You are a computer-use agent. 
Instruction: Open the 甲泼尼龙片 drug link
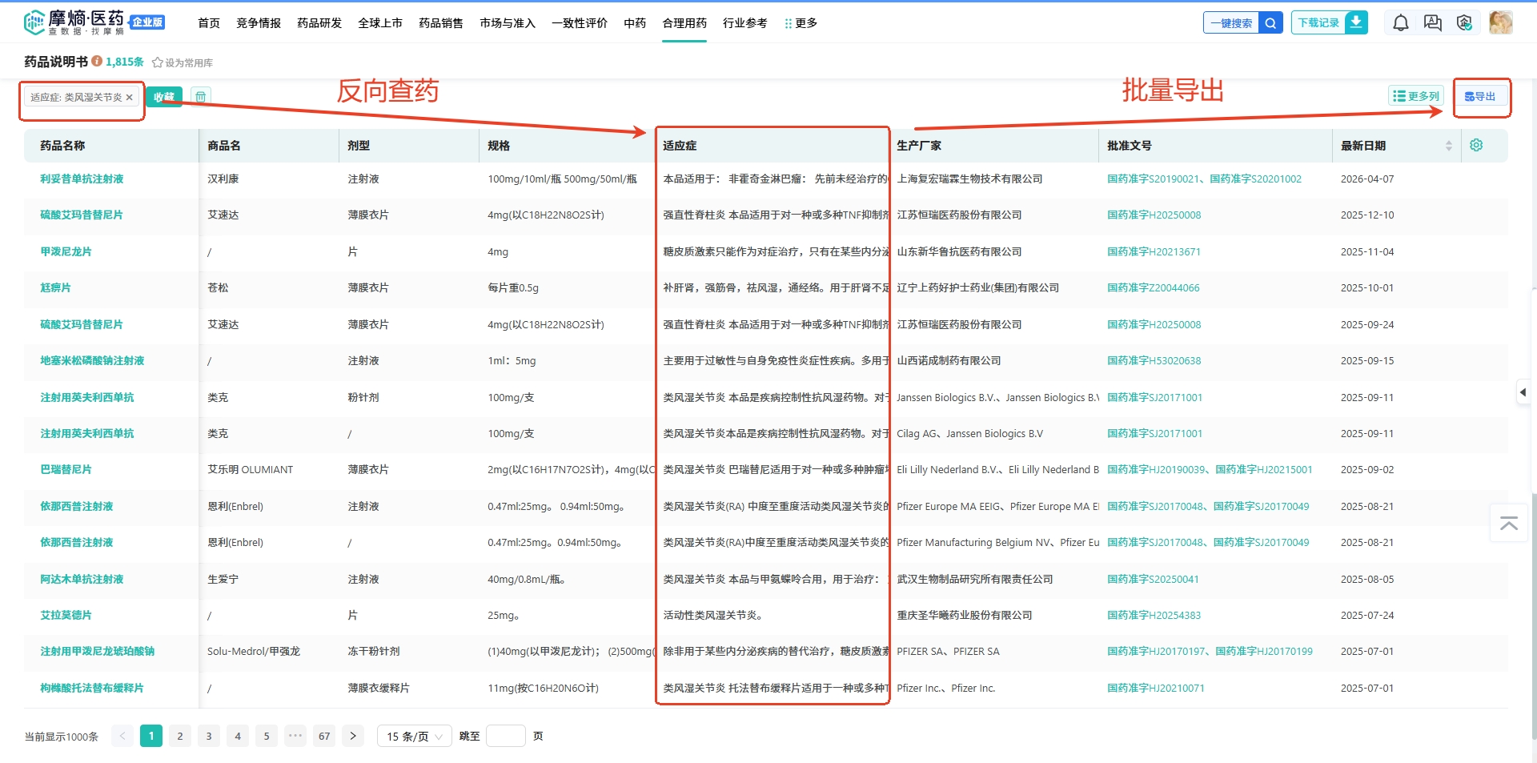[66, 251]
